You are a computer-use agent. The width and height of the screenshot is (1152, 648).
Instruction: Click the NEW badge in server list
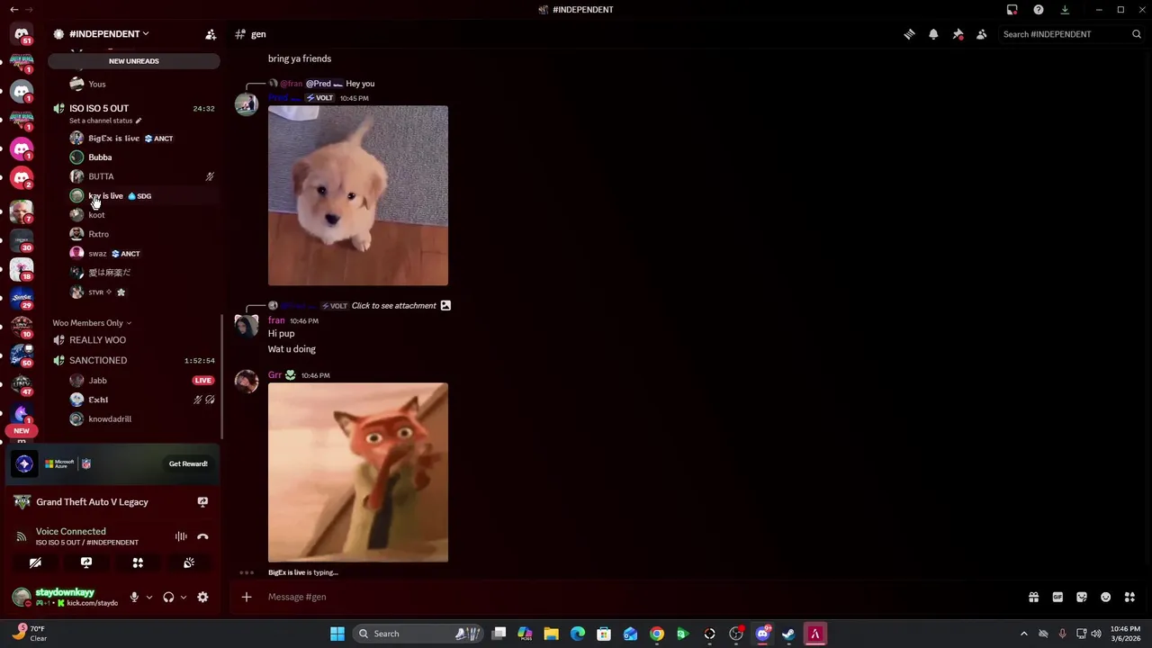click(x=22, y=431)
